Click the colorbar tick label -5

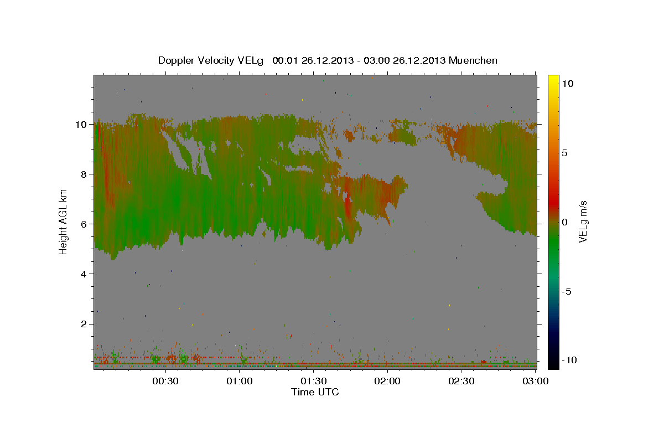coord(567,291)
